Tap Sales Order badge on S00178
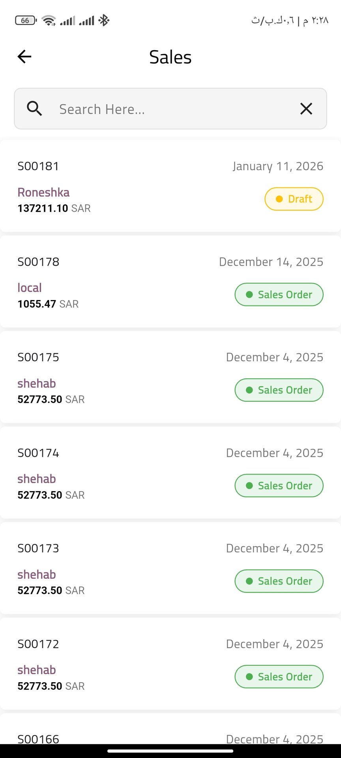Viewport: 341px width, 758px height. click(279, 295)
